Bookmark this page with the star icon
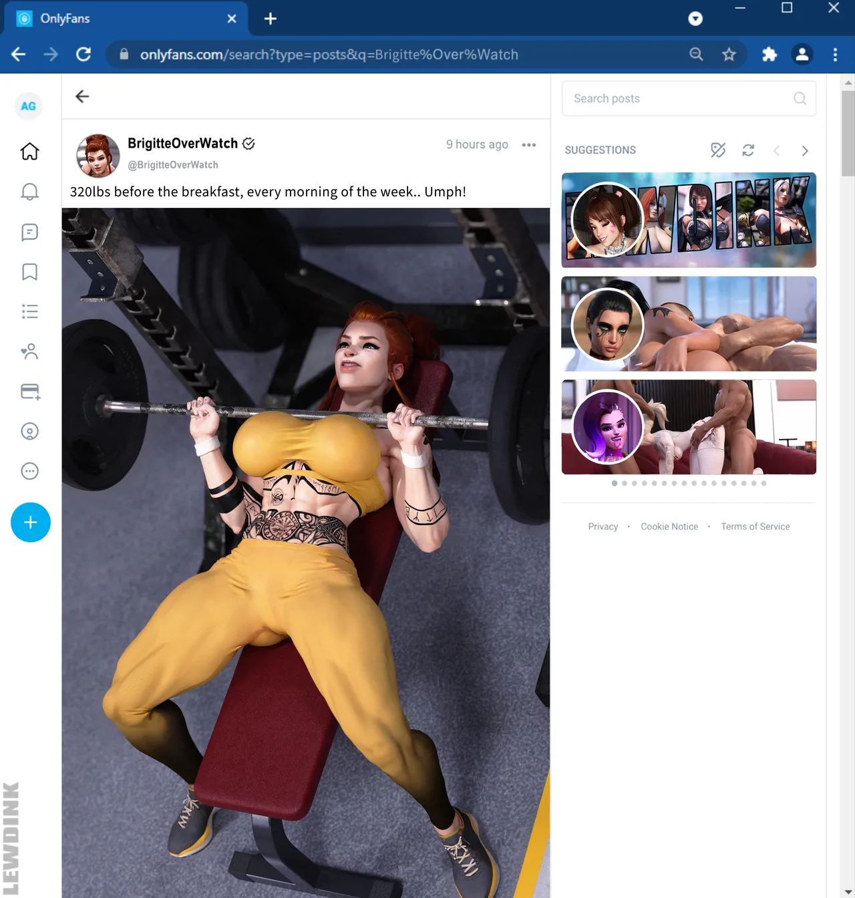This screenshot has width=855, height=898. pos(729,55)
